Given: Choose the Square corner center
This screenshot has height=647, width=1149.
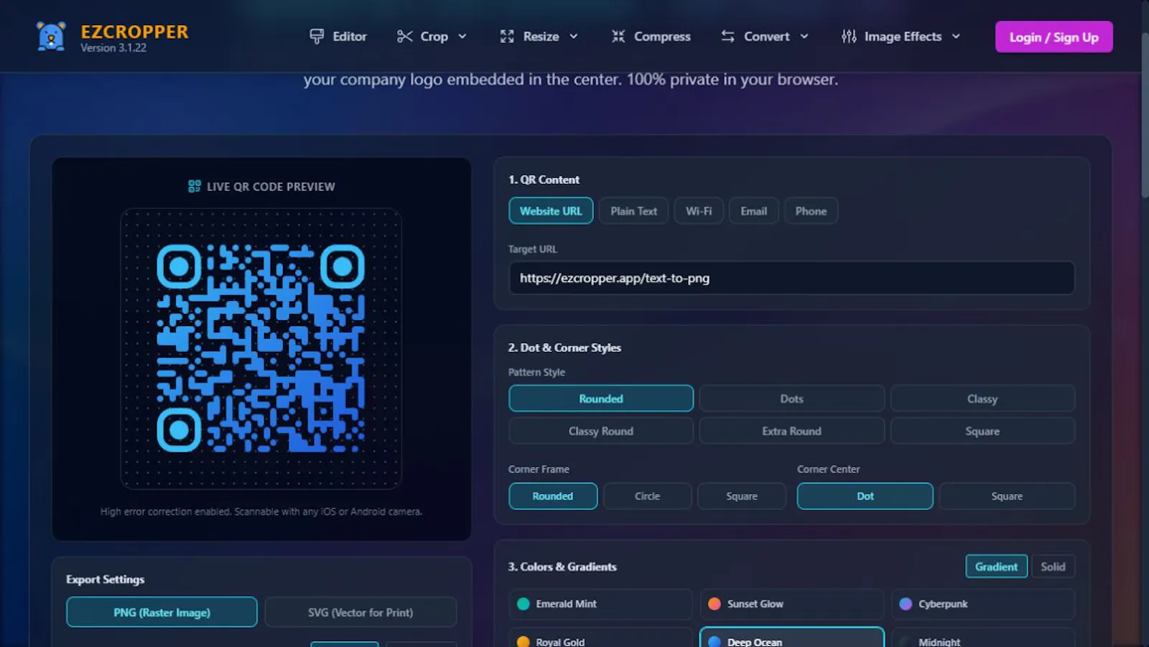Looking at the screenshot, I should [x=1007, y=496].
